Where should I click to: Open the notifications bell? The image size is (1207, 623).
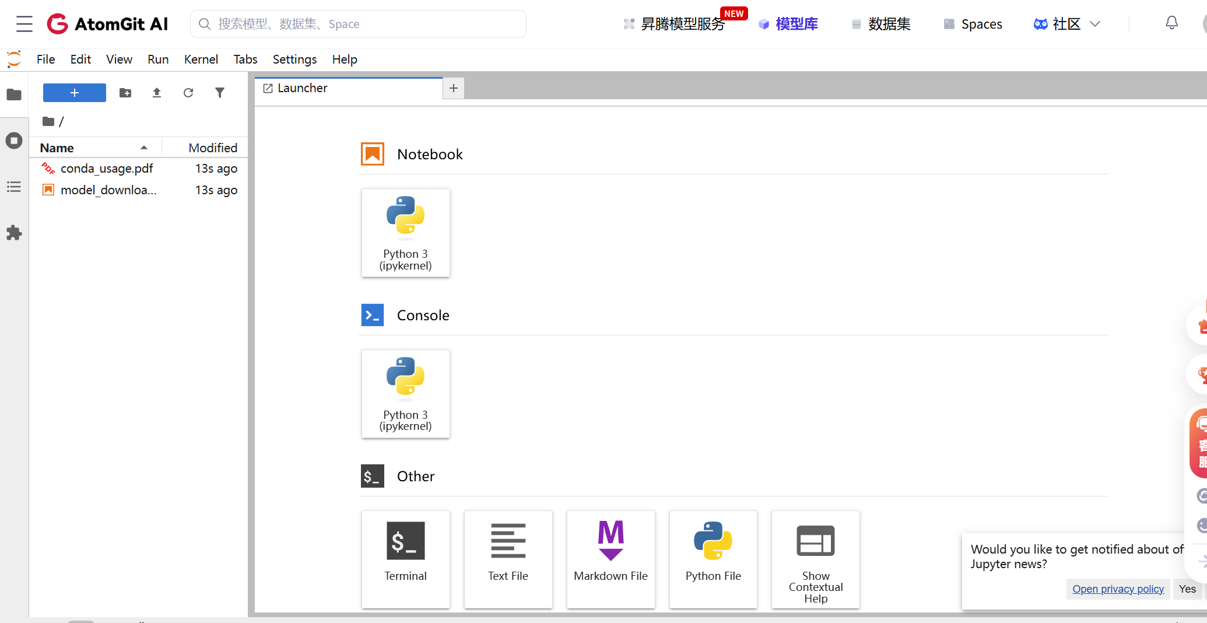tap(1171, 23)
